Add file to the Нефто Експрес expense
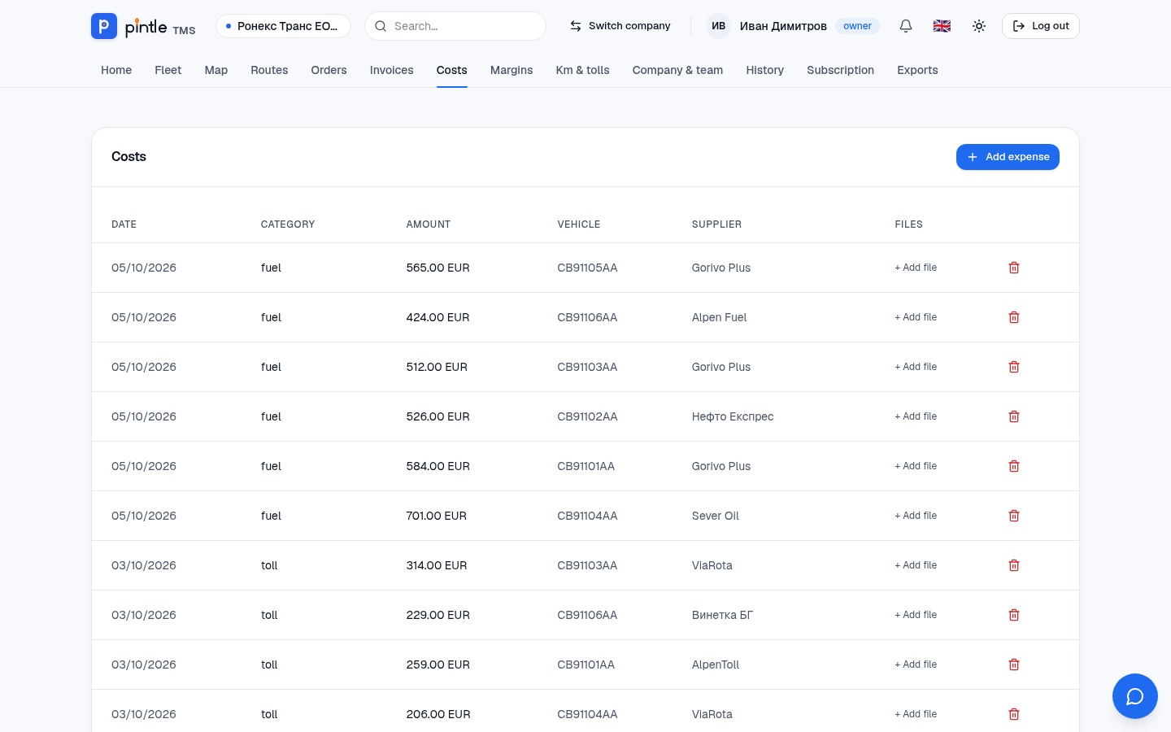Image resolution: width=1171 pixels, height=732 pixels. (916, 416)
